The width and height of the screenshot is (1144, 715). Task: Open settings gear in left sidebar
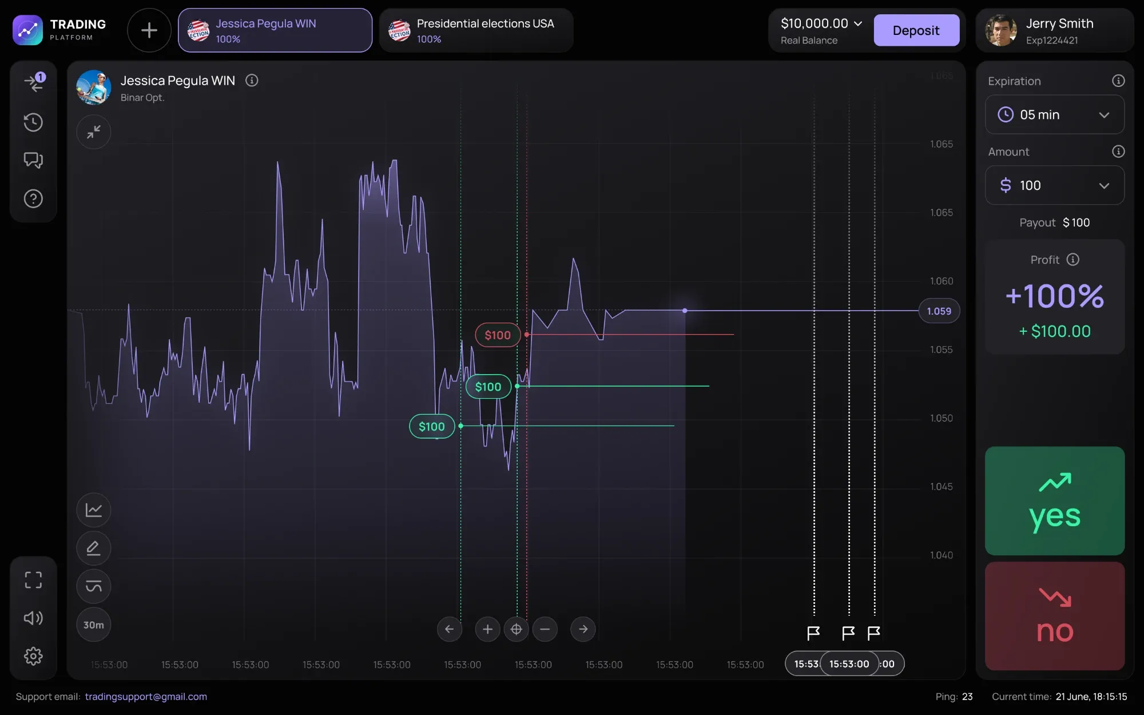33,656
